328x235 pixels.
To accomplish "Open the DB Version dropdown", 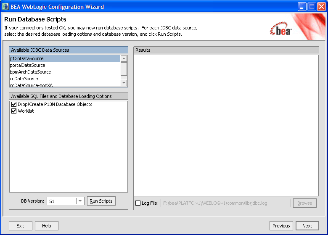I will [x=80, y=201].
